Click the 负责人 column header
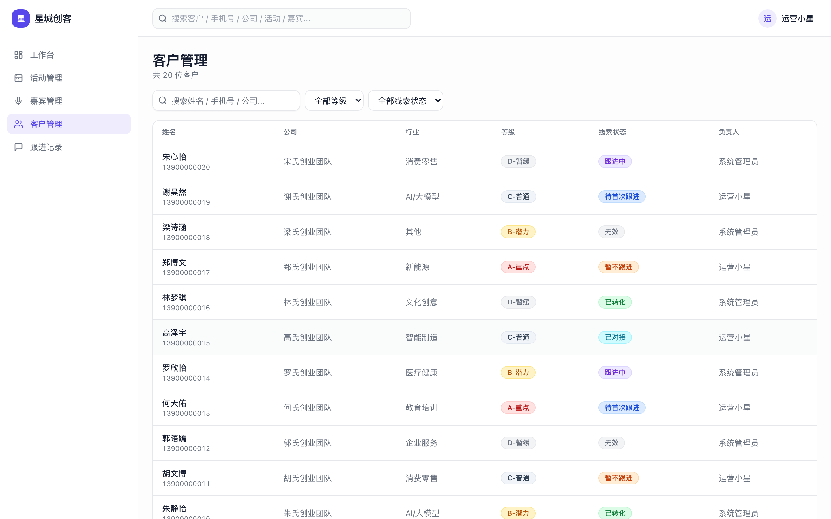 [728, 132]
